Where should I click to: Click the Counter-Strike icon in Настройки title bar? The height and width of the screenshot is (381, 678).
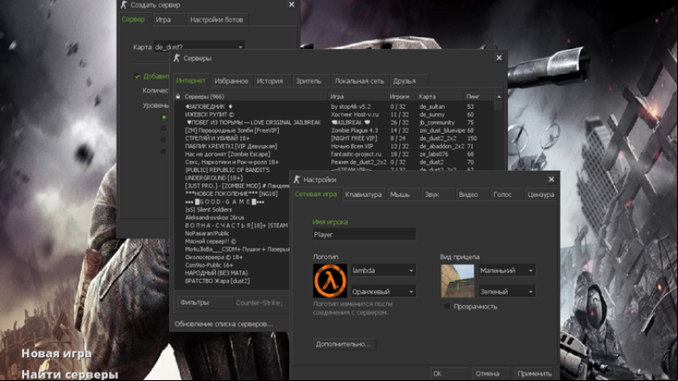[x=296, y=179]
